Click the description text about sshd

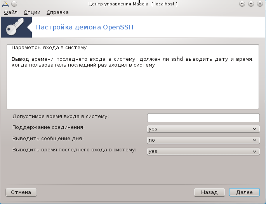click(132, 62)
